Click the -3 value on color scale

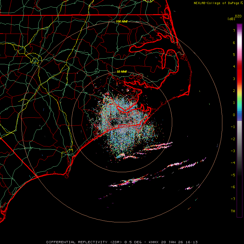(233, 151)
